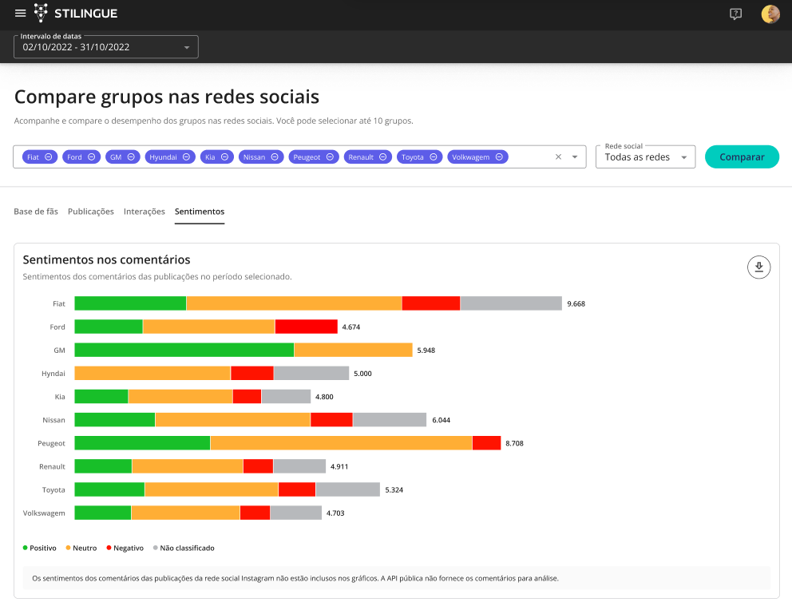Click GM's green positive bar segment
The width and height of the screenshot is (792, 610).
coord(184,350)
